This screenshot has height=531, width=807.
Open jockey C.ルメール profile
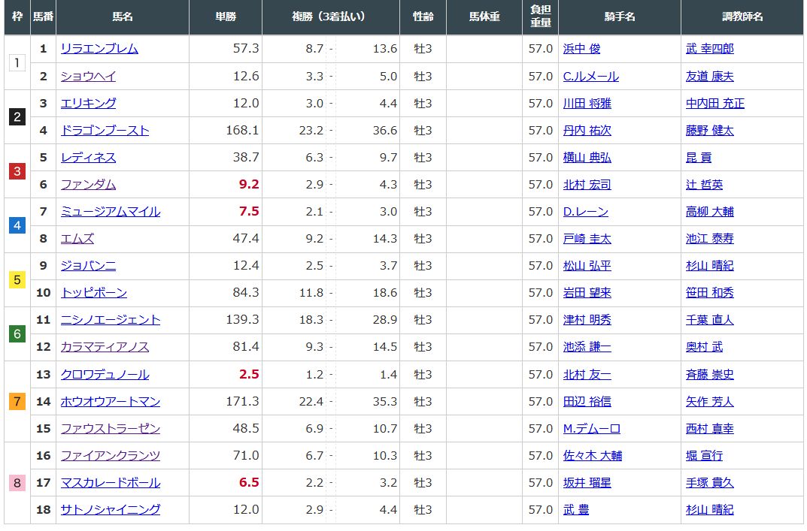coord(590,77)
